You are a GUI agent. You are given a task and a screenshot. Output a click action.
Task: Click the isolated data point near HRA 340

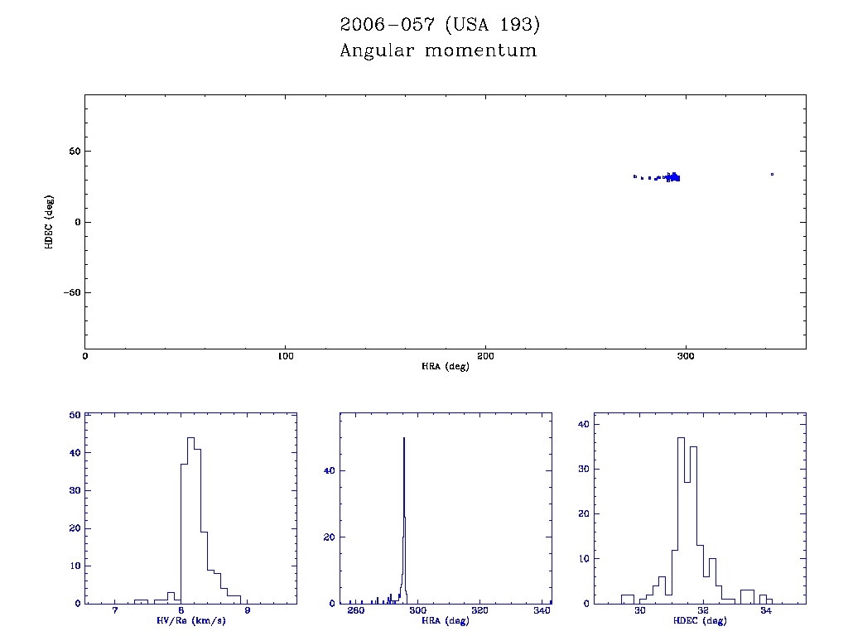(772, 174)
